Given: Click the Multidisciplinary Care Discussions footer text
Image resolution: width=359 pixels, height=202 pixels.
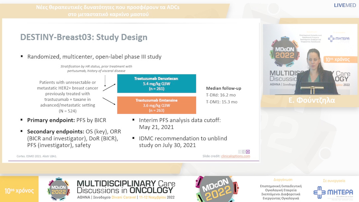Looking at the screenshot, I should 126,187.
